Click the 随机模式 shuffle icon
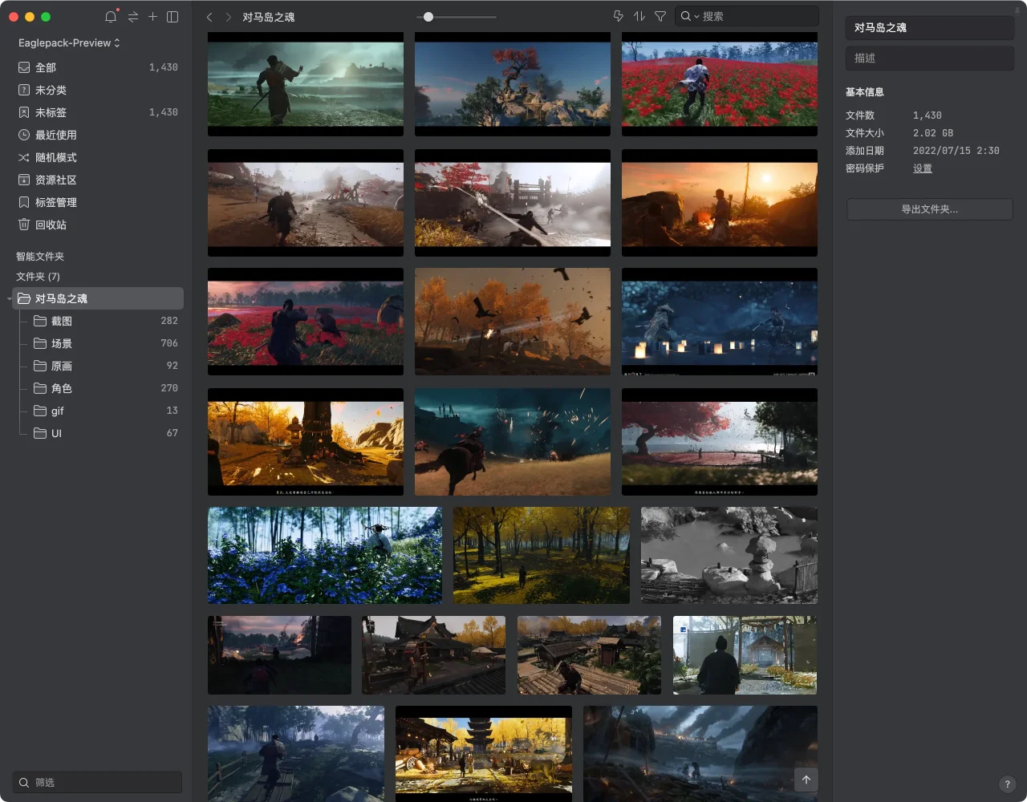The image size is (1027, 802). (24, 157)
